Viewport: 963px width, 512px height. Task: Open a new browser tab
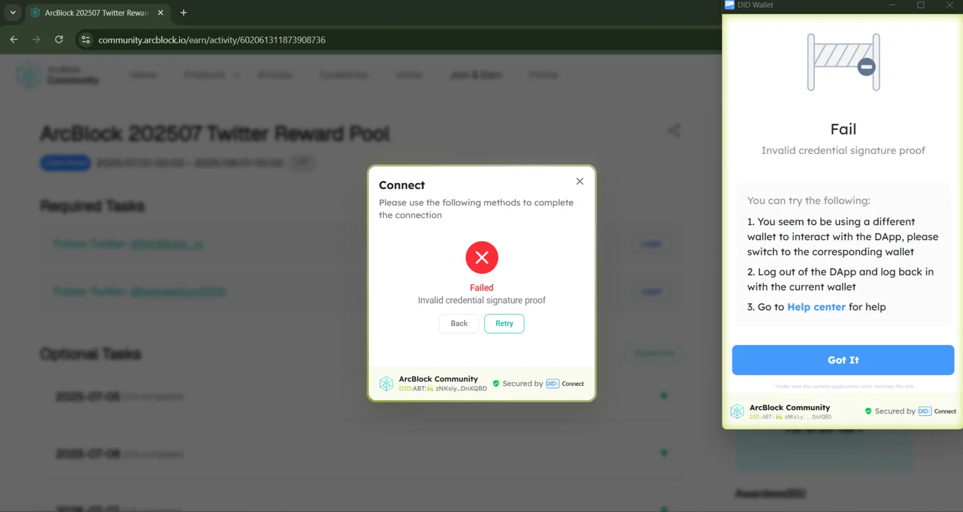(x=184, y=13)
